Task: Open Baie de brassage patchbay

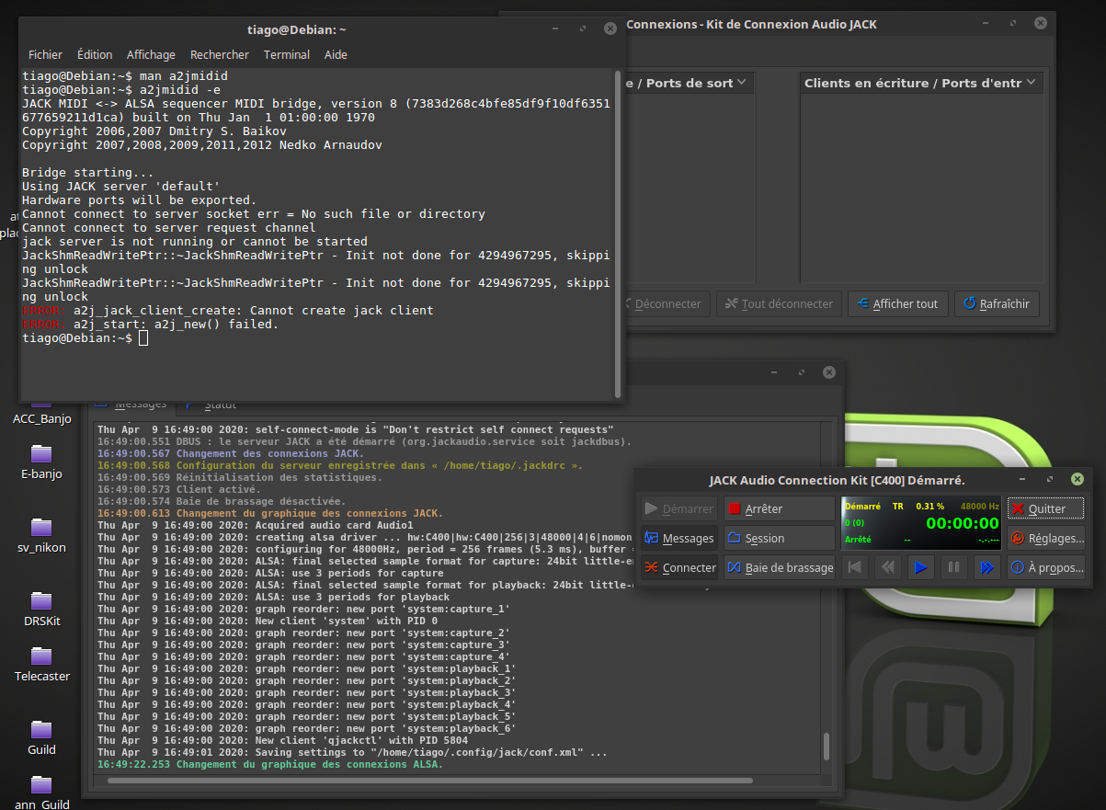Action: point(779,567)
